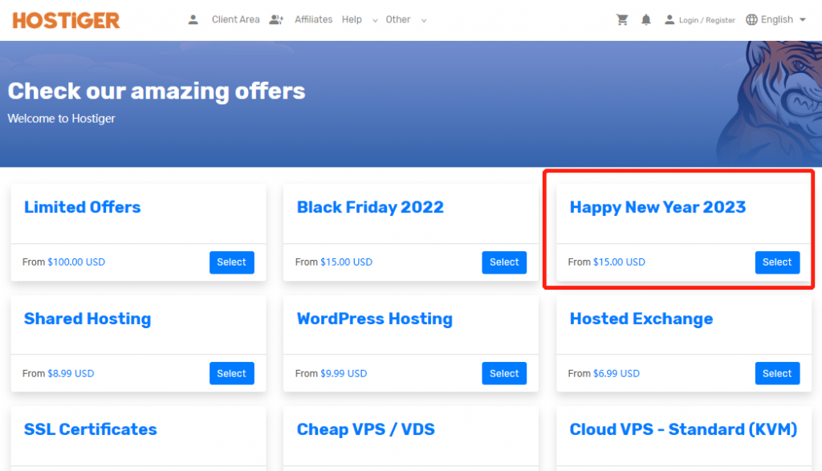Open the SSL Certificates title link
This screenshot has width=822, height=471.
click(90, 429)
